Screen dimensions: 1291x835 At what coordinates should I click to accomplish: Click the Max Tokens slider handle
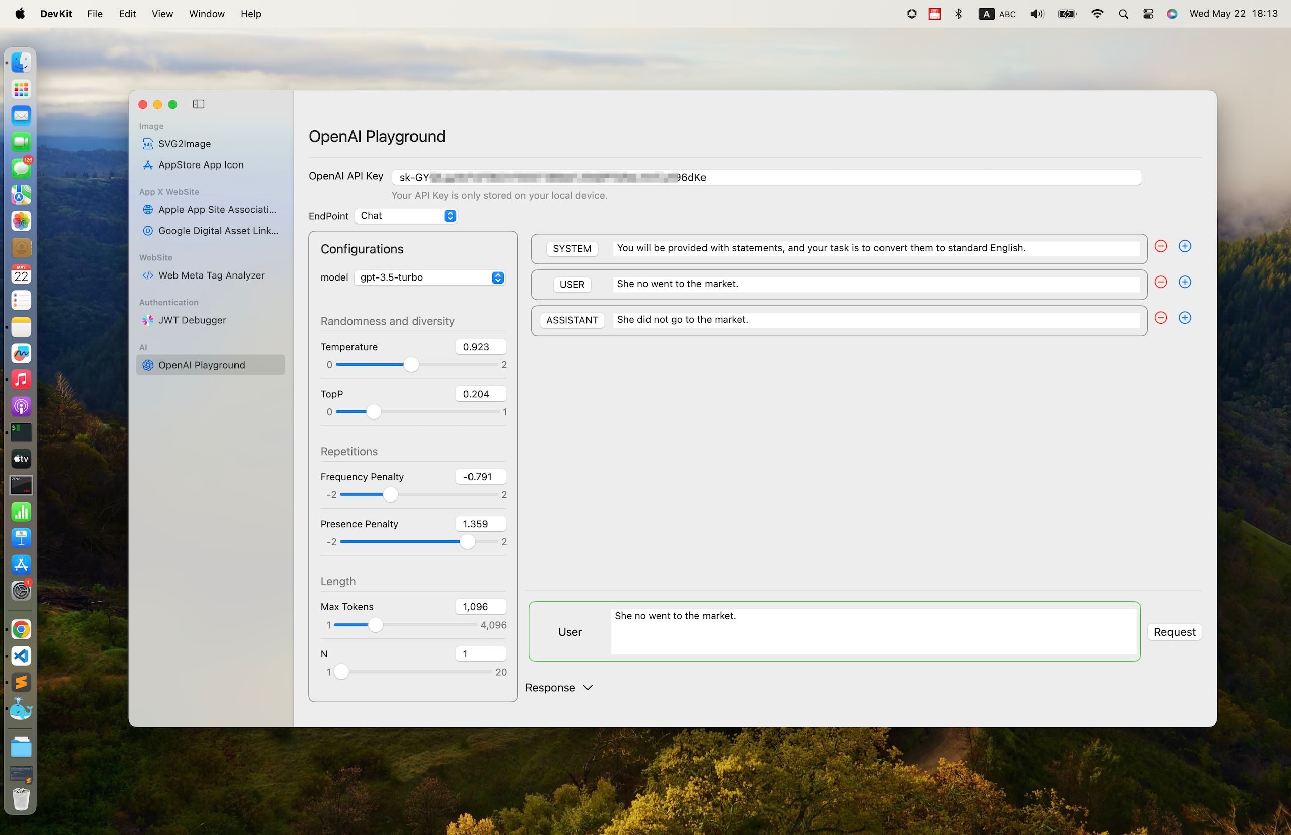click(x=375, y=625)
